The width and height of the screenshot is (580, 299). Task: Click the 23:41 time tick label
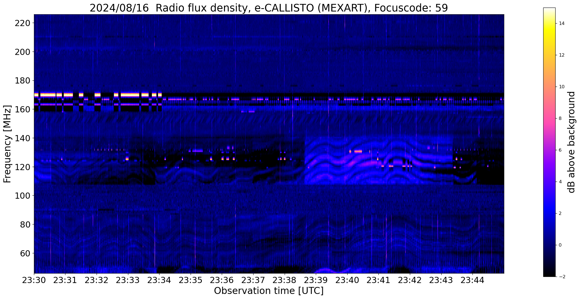point(379,280)
